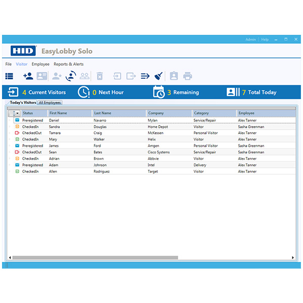This screenshot has width=303, height=303.
Task: Click Adam Johnson's preregistered envelope icon
Action: 17,165
